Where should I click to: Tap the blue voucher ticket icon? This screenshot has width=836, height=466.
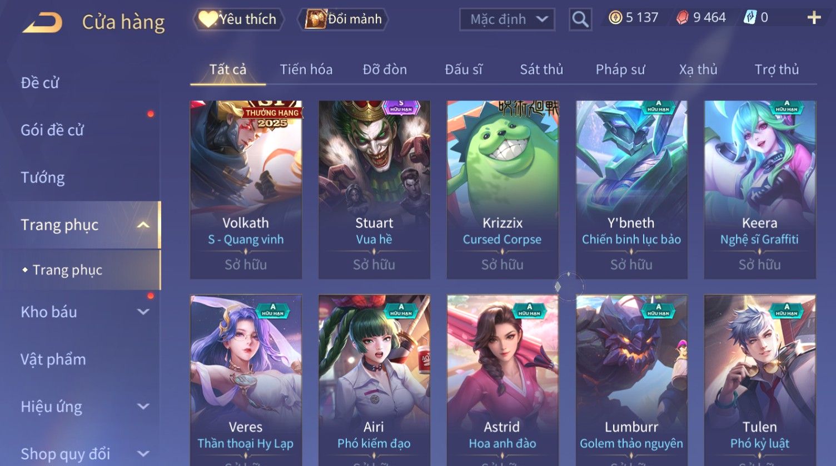pos(750,18)
